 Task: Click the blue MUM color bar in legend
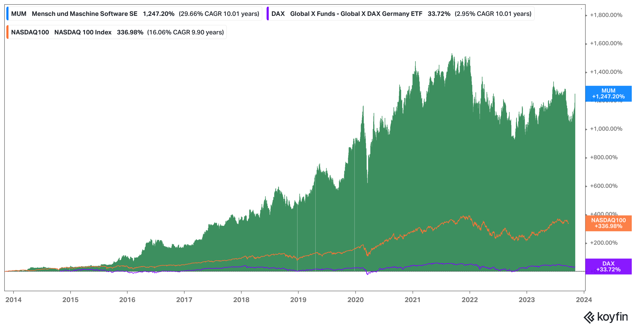pos(7,14)
